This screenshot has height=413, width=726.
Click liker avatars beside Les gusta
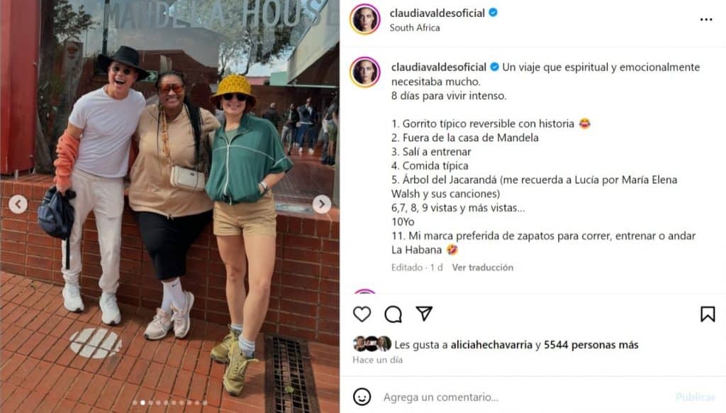click(372, 343)
